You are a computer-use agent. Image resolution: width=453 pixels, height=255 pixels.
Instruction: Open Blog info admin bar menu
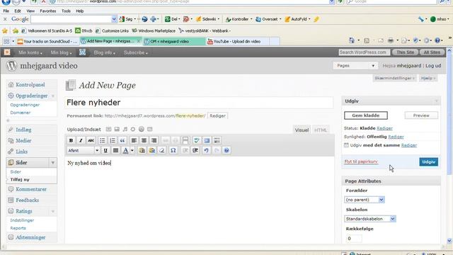[104, 52]
